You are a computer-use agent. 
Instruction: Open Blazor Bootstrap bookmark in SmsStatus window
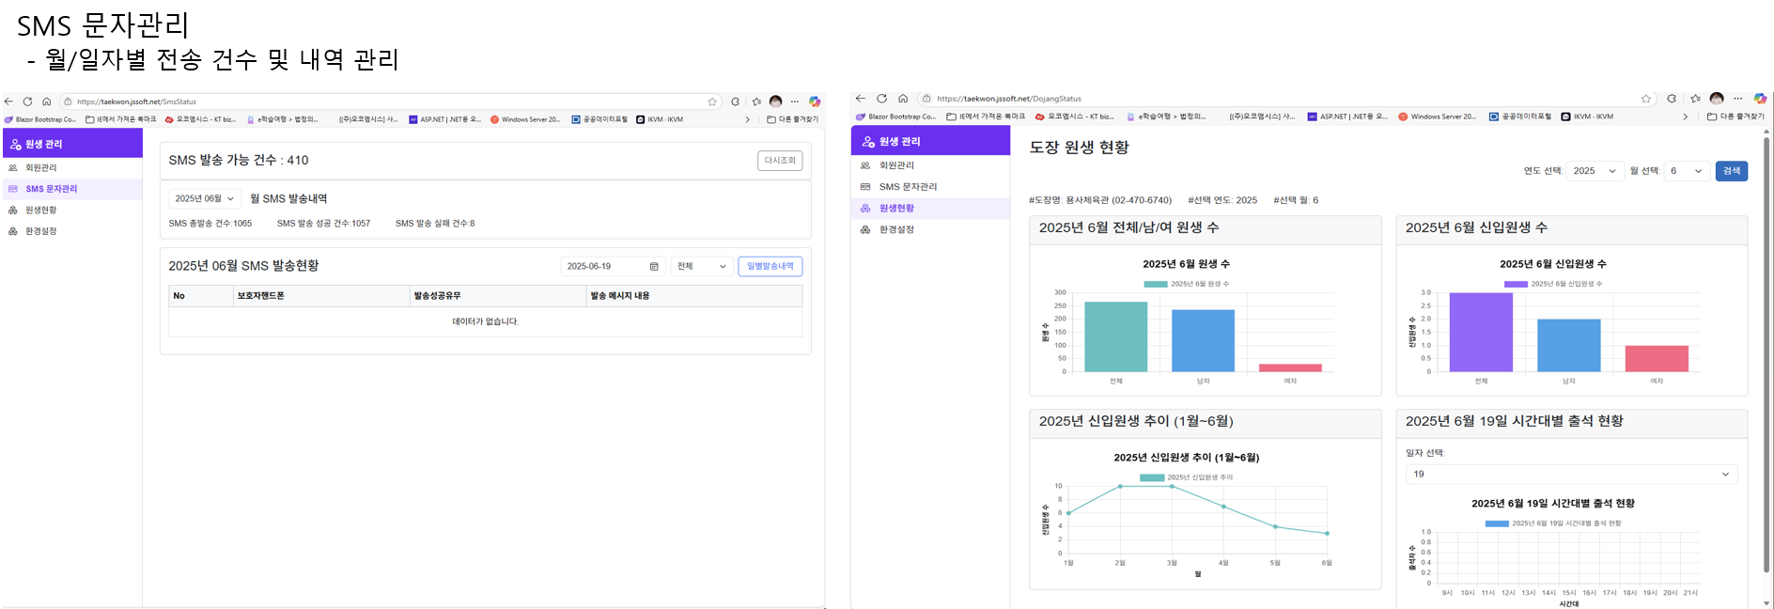click(40, 119)
